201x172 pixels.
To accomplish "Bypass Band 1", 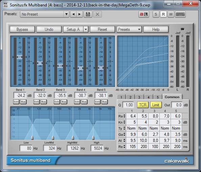I will [x=23, y=102].
